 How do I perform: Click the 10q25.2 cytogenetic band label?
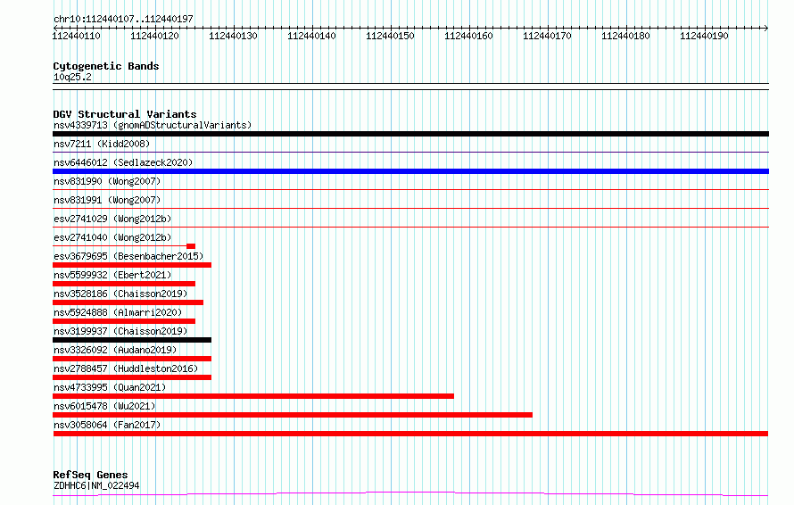72,77
